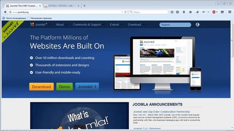
Task: Click the page vertical scrollbar thumb
Action: (x=232, y=40)
